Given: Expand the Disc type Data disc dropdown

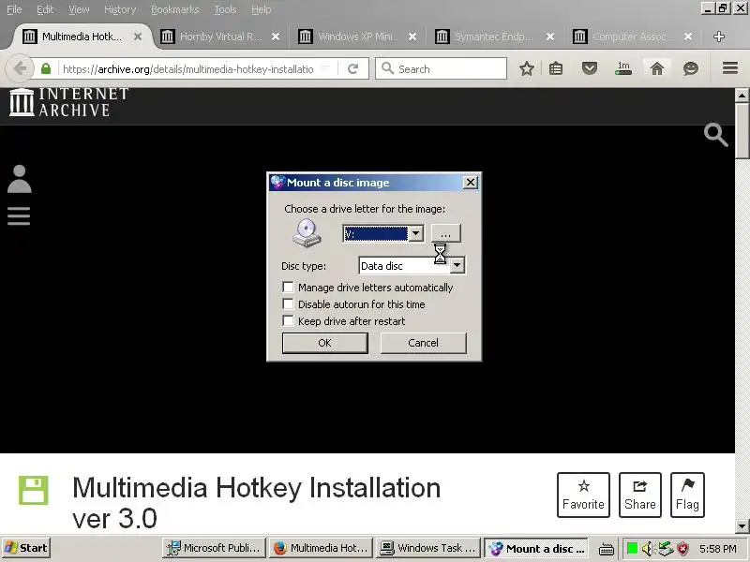Looking at the screenshot, I should coord(457,265).
